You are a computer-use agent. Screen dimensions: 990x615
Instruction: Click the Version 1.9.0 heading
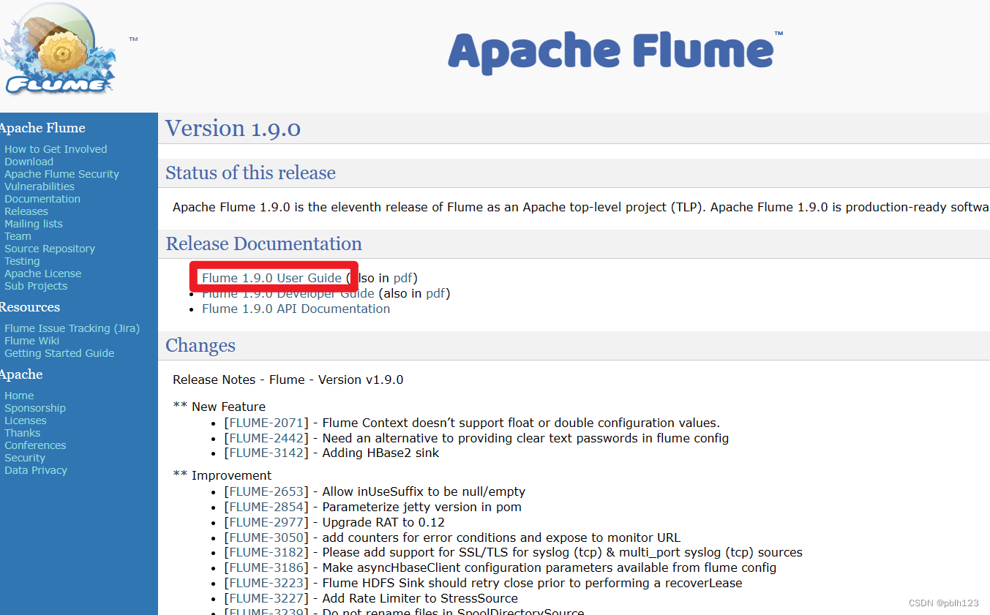point(233,128)
